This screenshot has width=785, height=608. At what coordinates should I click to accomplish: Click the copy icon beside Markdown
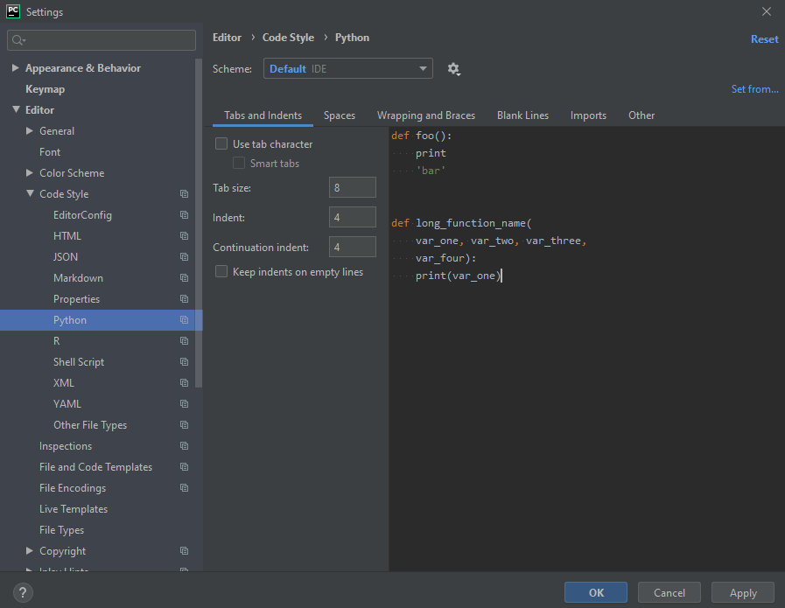tap(185, 277)
